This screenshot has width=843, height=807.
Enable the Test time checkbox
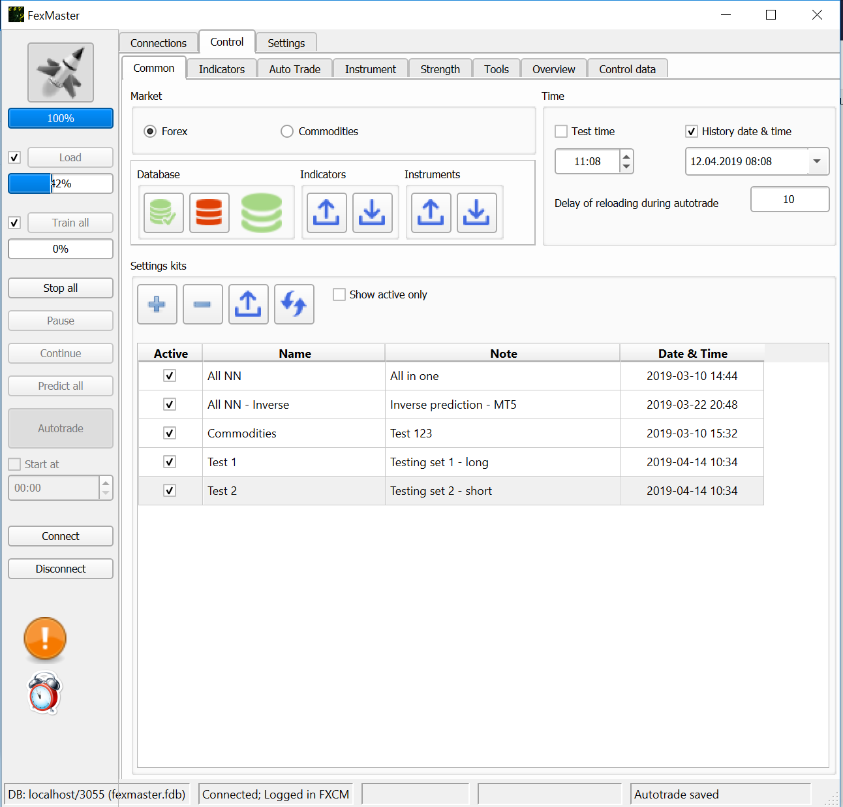coord(561,131)
